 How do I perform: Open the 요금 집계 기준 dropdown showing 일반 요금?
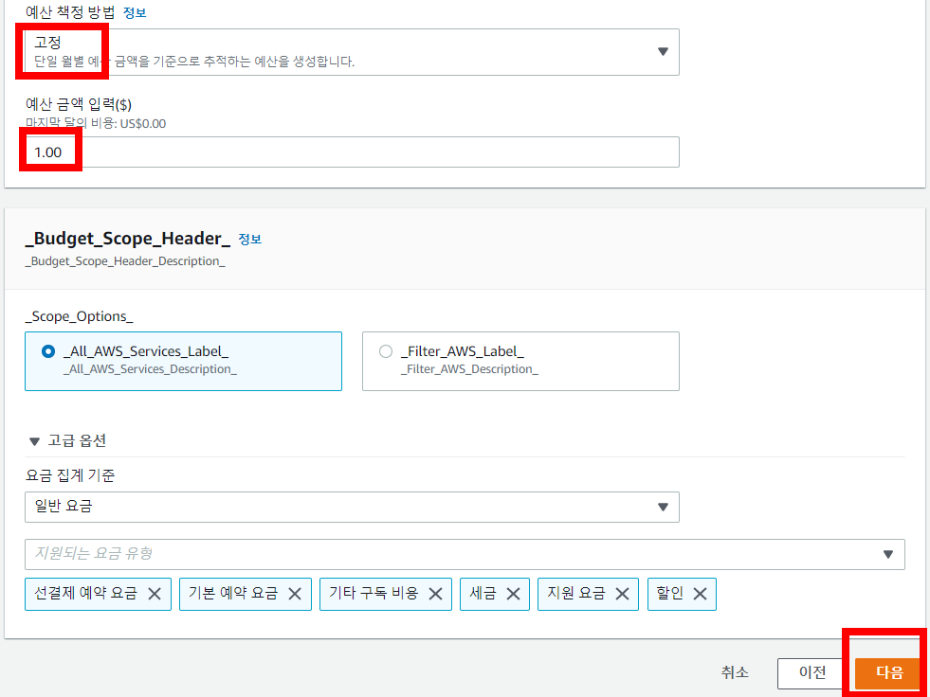[352, 507]
